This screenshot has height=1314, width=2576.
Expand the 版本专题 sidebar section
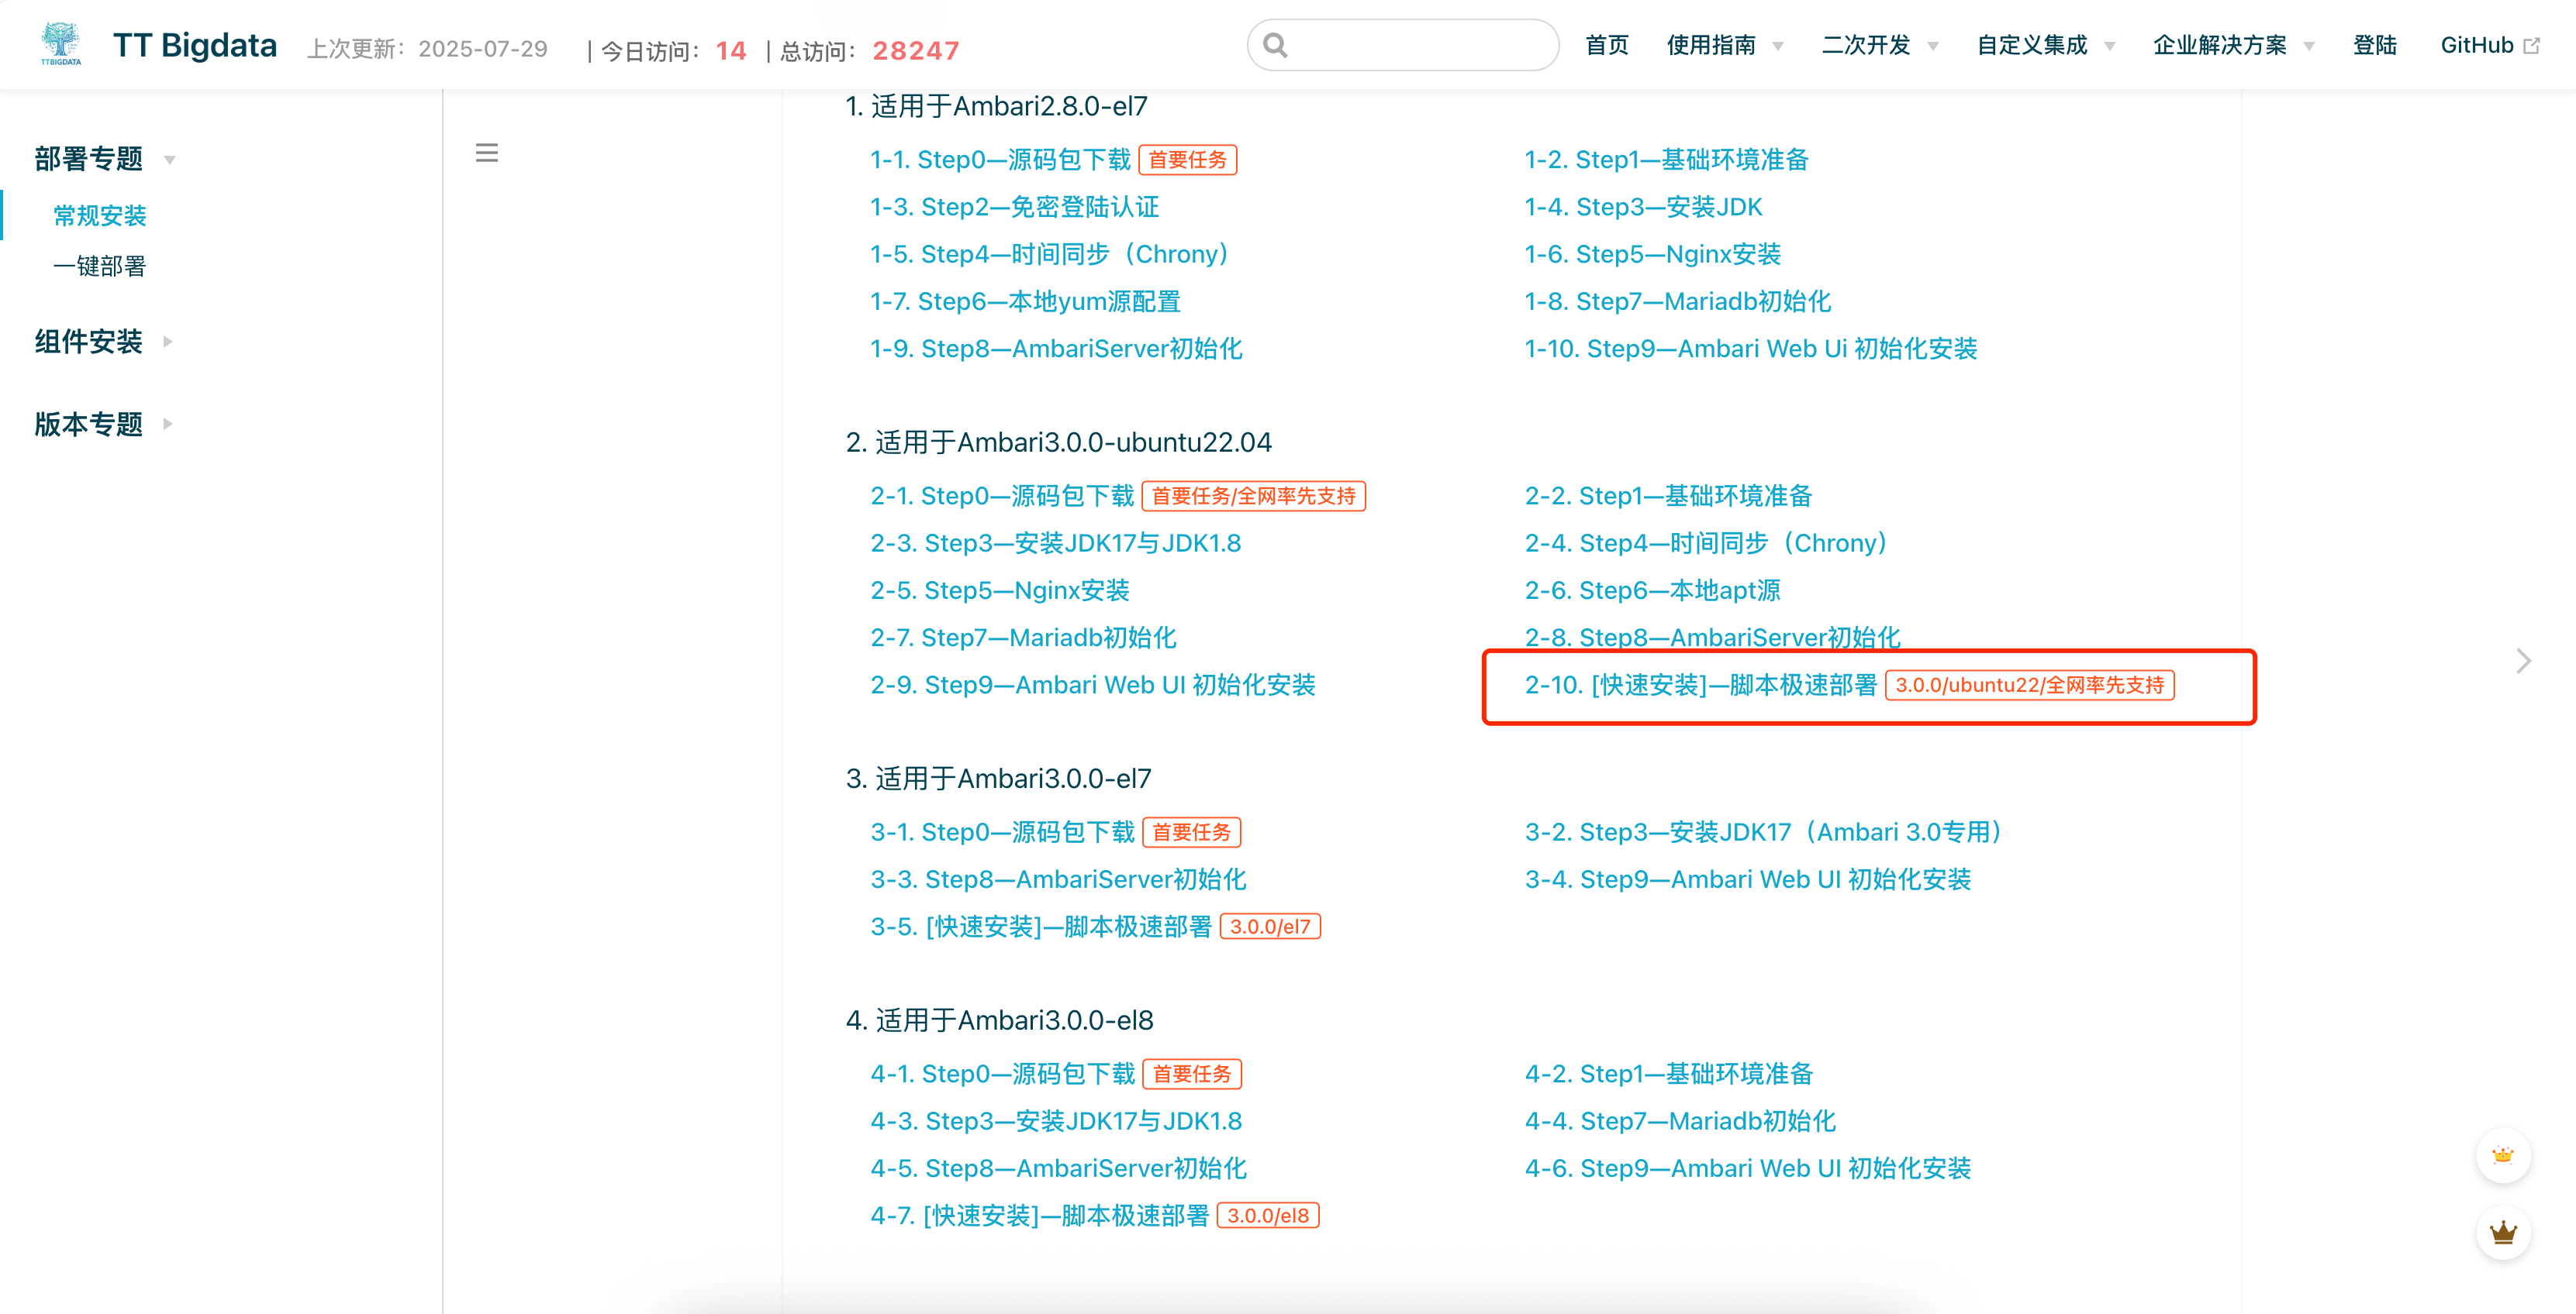[103, 424]
